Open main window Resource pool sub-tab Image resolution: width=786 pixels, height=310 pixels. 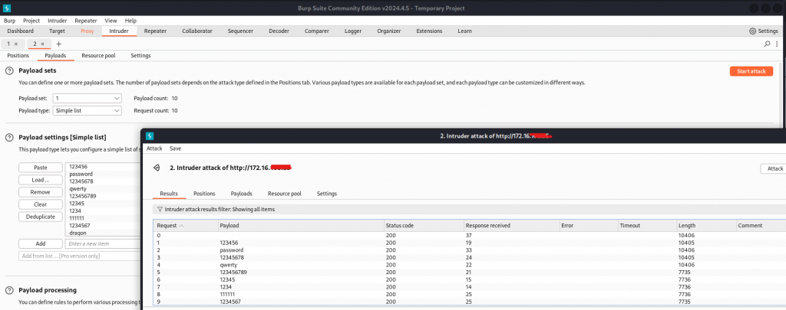pyautogui.click(x=98, y=56)
